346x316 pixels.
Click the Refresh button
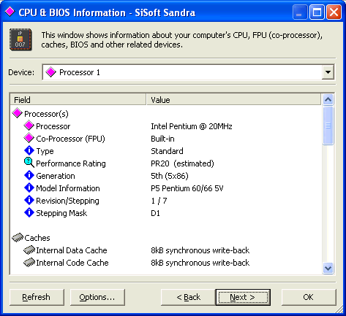(x=37, y=297)
